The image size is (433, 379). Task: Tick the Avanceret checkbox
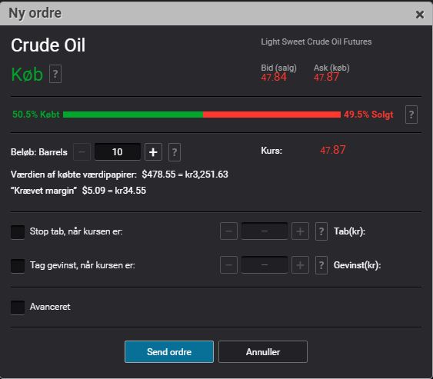18,308
